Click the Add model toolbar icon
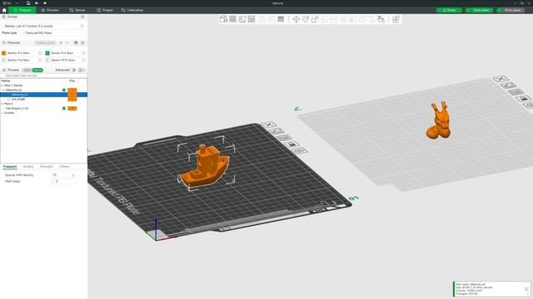This screenshot has width=533, height=299. [223, 19]
